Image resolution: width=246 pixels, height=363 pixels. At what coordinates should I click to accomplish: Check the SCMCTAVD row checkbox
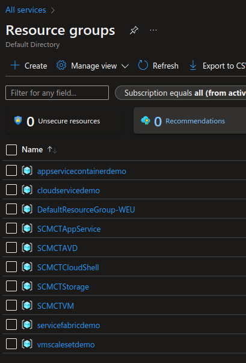tap(11, 247)
